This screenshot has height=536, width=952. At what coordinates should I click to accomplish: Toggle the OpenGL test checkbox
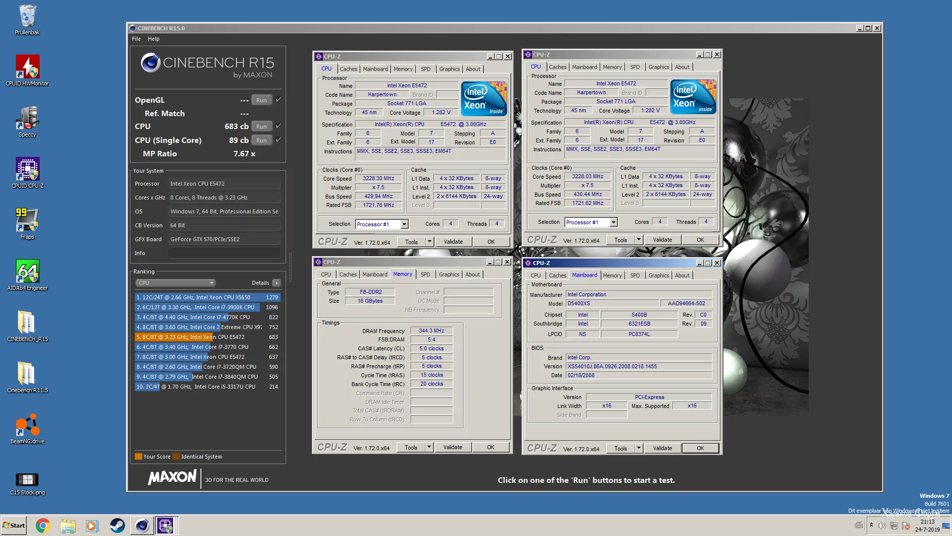coord(278,100)
